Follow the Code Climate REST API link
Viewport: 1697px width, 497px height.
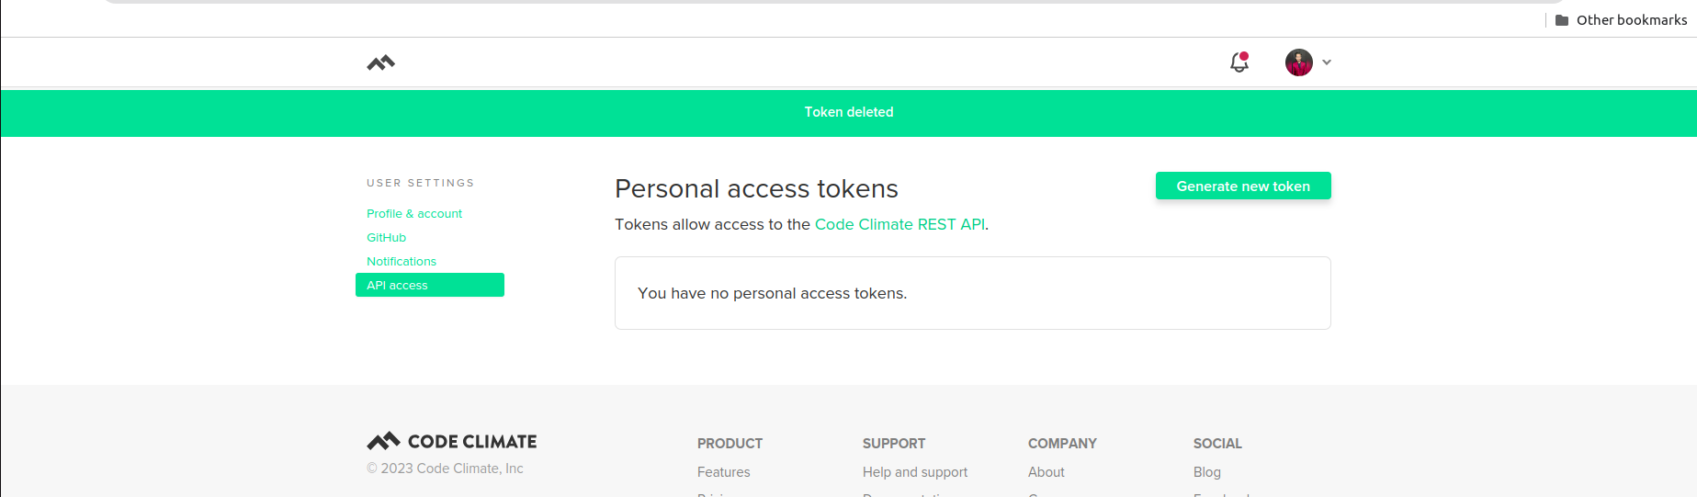(899, 224)
